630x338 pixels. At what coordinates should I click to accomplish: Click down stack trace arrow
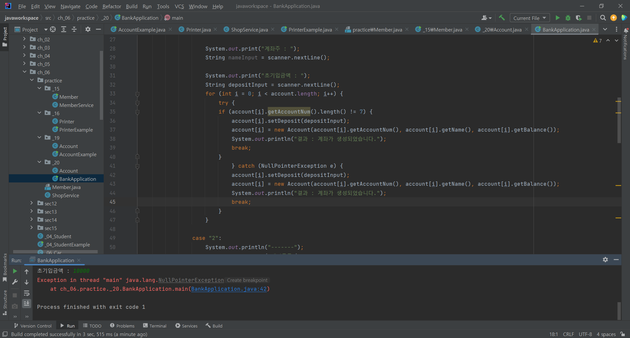tap(27, 282)
